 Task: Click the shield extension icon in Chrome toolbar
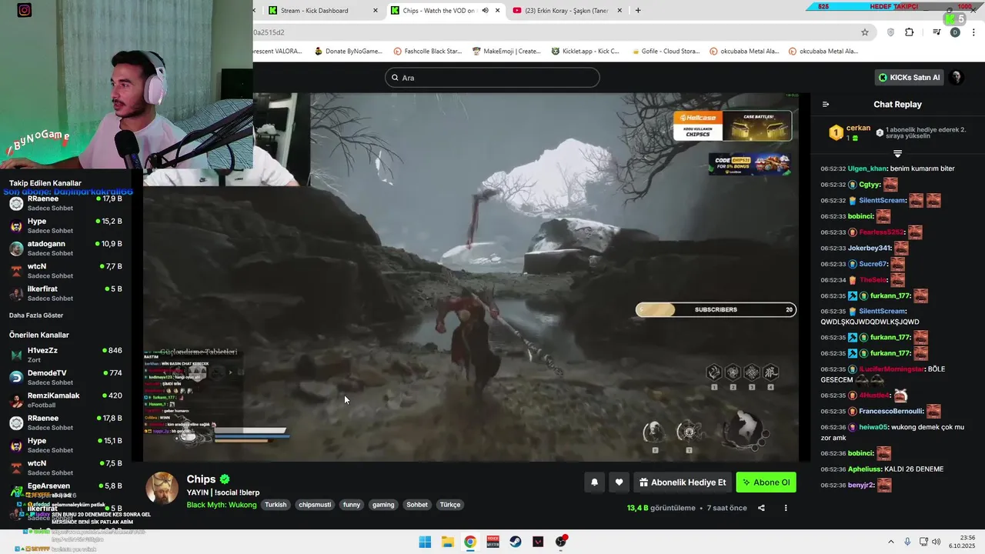891,32
